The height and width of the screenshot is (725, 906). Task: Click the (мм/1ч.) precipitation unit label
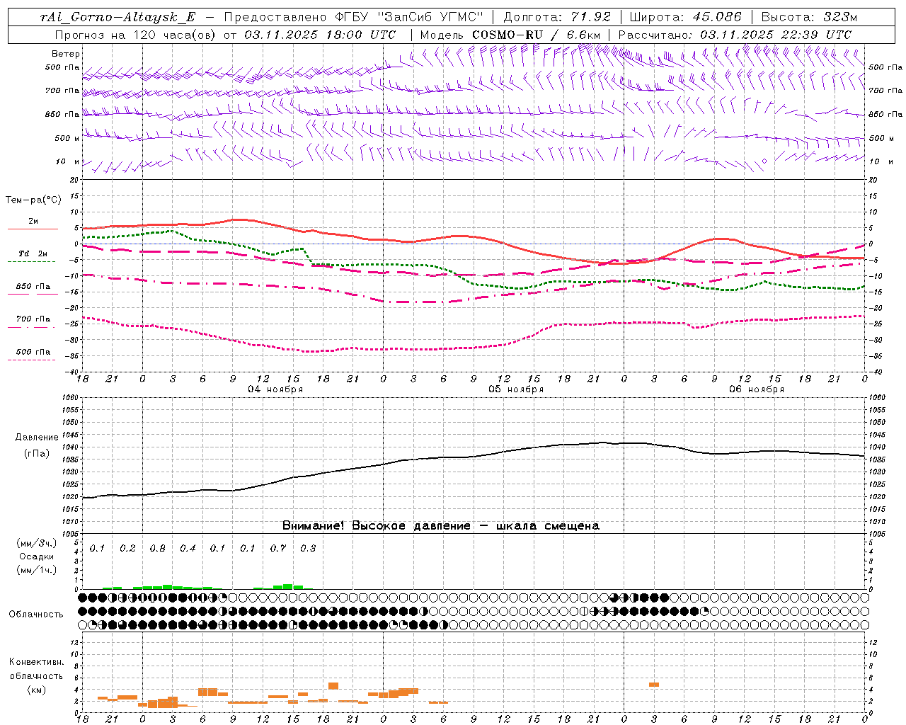point(37,570)
